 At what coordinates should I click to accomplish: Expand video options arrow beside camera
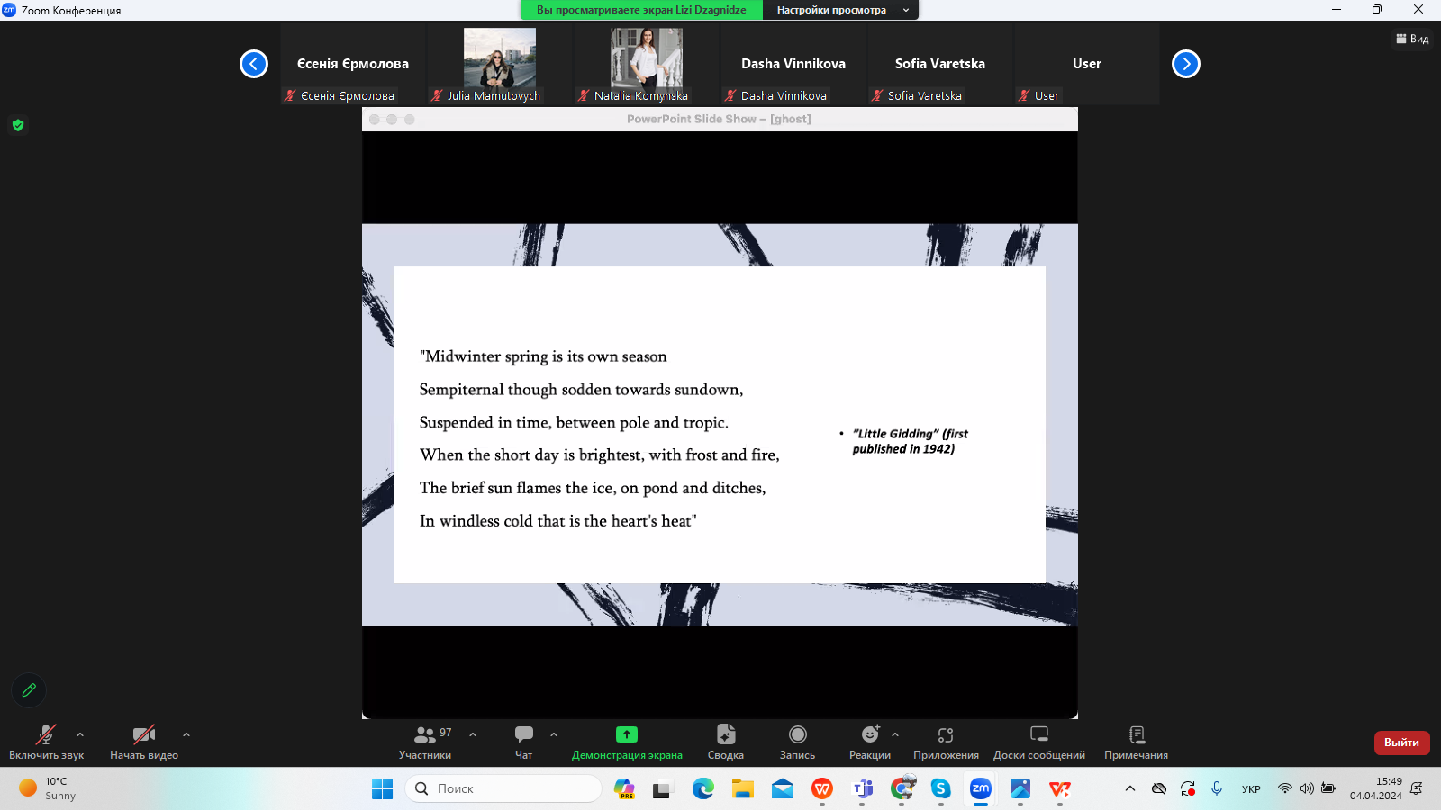186,734
